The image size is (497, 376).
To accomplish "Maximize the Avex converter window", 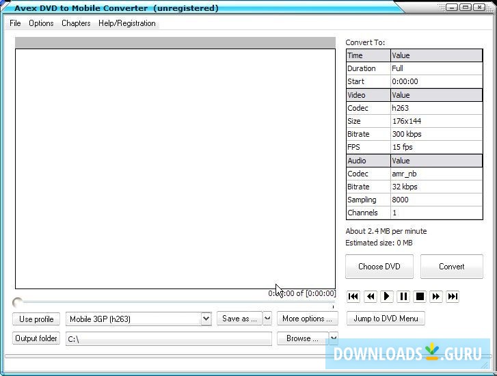I will (x=466, y=8).
